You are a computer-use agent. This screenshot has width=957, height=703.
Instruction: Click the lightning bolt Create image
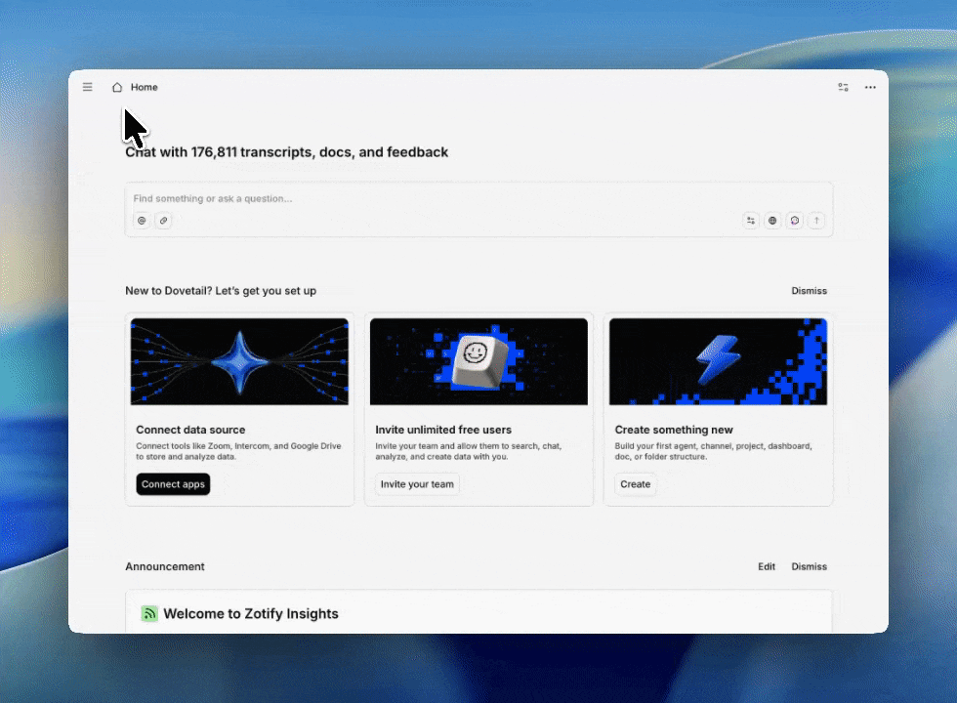pos(718,361)
